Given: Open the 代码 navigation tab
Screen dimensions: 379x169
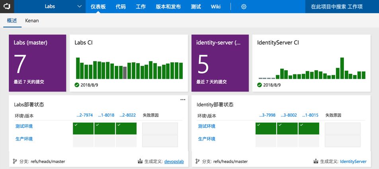Looking at the screenshot, I should tap(121, 6).
